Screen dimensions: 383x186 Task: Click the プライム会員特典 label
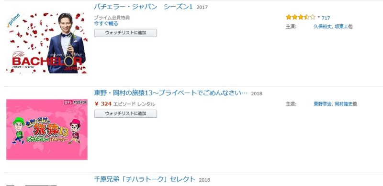click(x=112, y=18)
